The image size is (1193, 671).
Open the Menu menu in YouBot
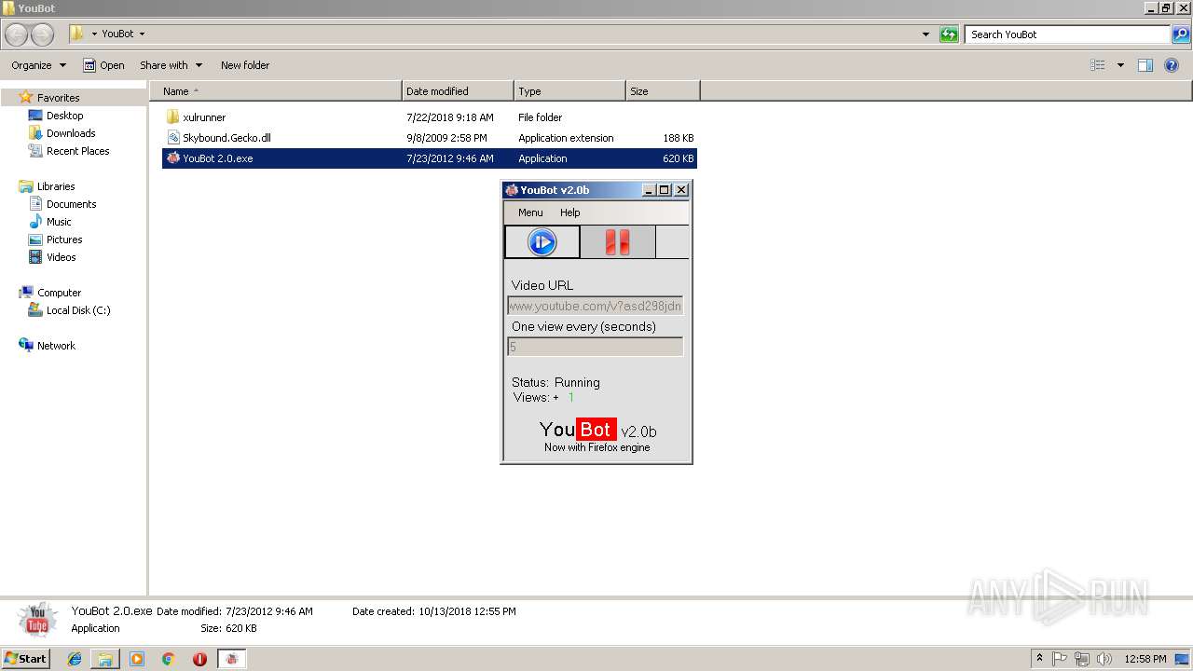click(x=530, y=212)
